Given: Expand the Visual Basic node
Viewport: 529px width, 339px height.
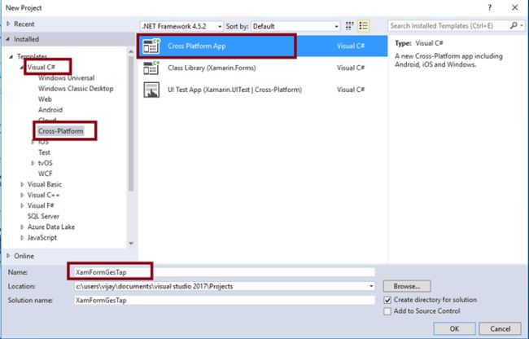Looking at the screenshot, I should point(22,184).
